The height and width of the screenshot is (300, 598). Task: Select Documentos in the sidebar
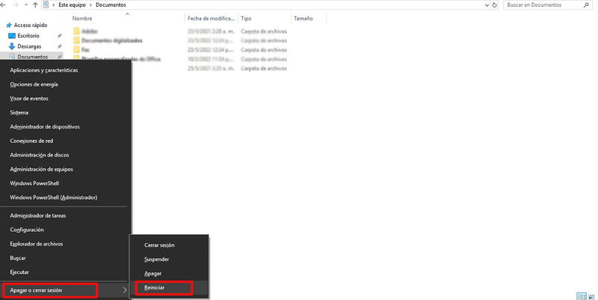32,57
